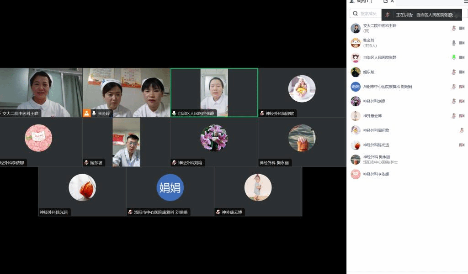Click 娟娟's video thumbnail
Screen dimensions: 468x274
point(170,188)
